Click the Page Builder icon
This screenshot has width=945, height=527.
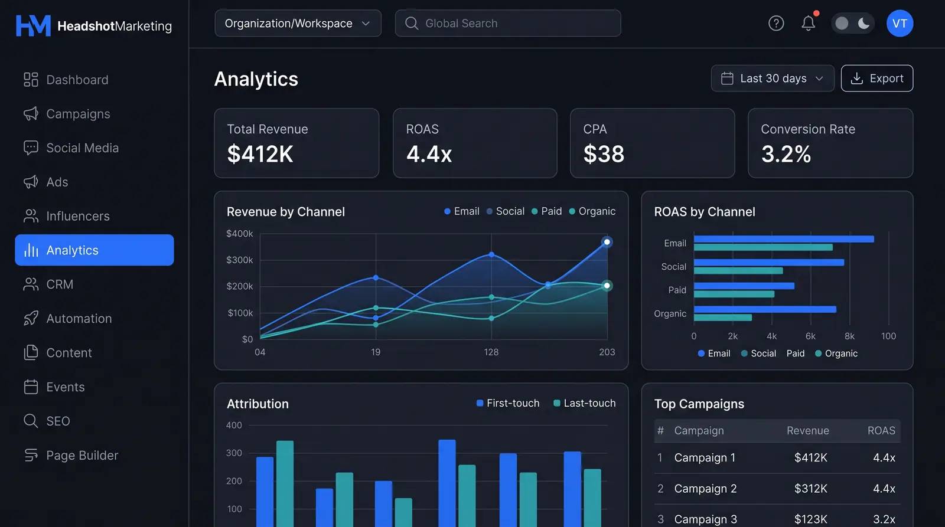click(31, 455)
